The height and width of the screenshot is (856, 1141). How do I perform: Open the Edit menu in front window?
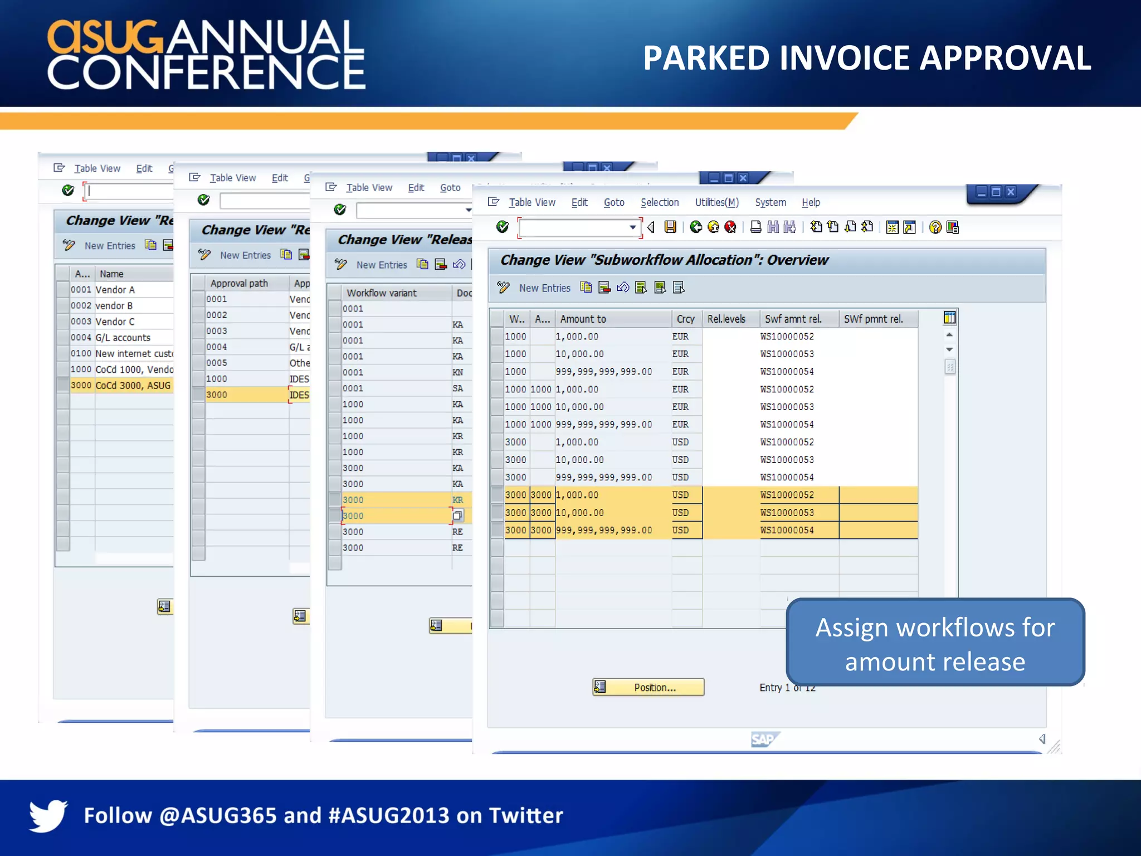pyautogui.click(x=579, y=202)
